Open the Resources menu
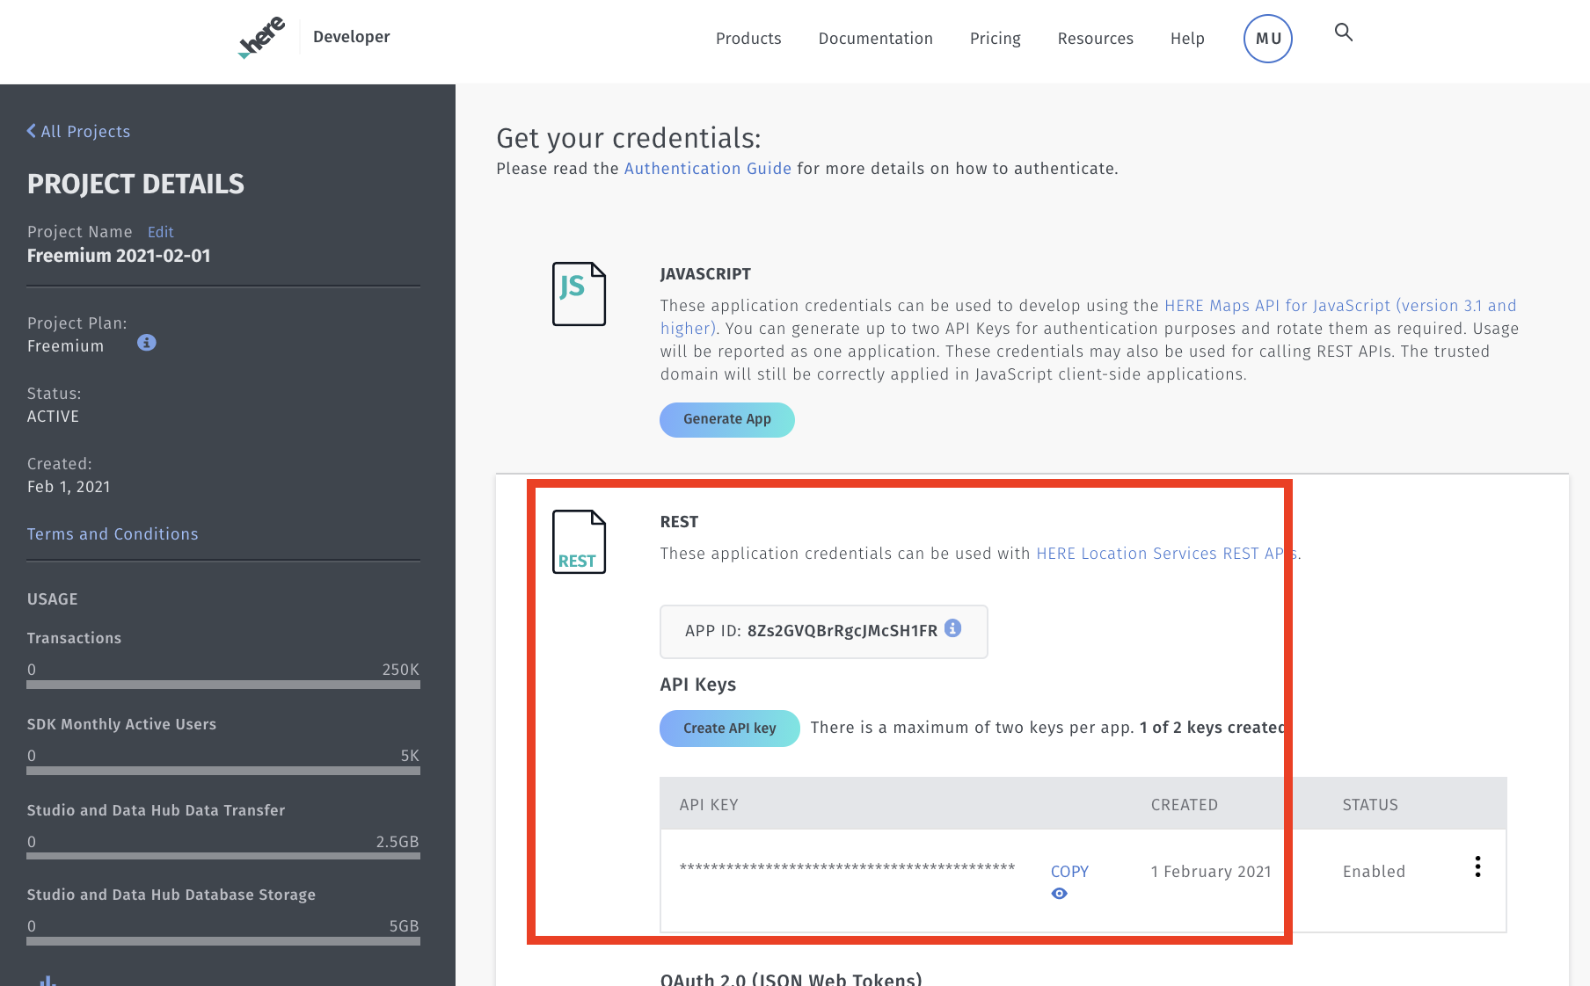The width and height of the screenshot is (1590, 986). (x=1095, y=39)
